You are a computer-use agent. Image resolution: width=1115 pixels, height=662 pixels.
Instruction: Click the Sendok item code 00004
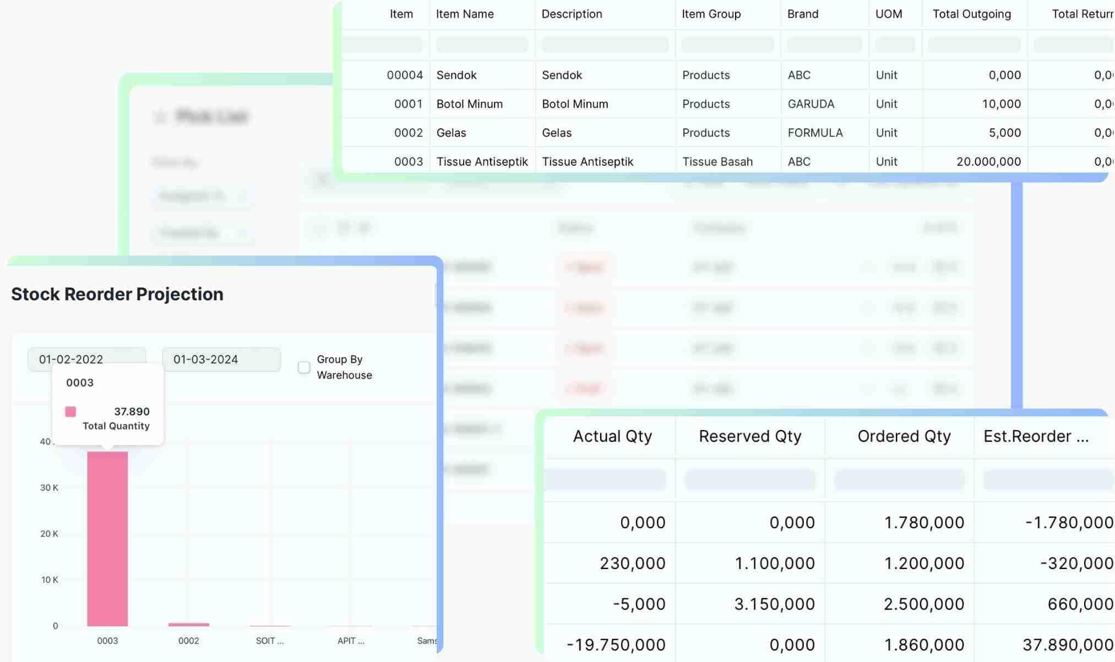pyautogui.click(x=404, y=75)
